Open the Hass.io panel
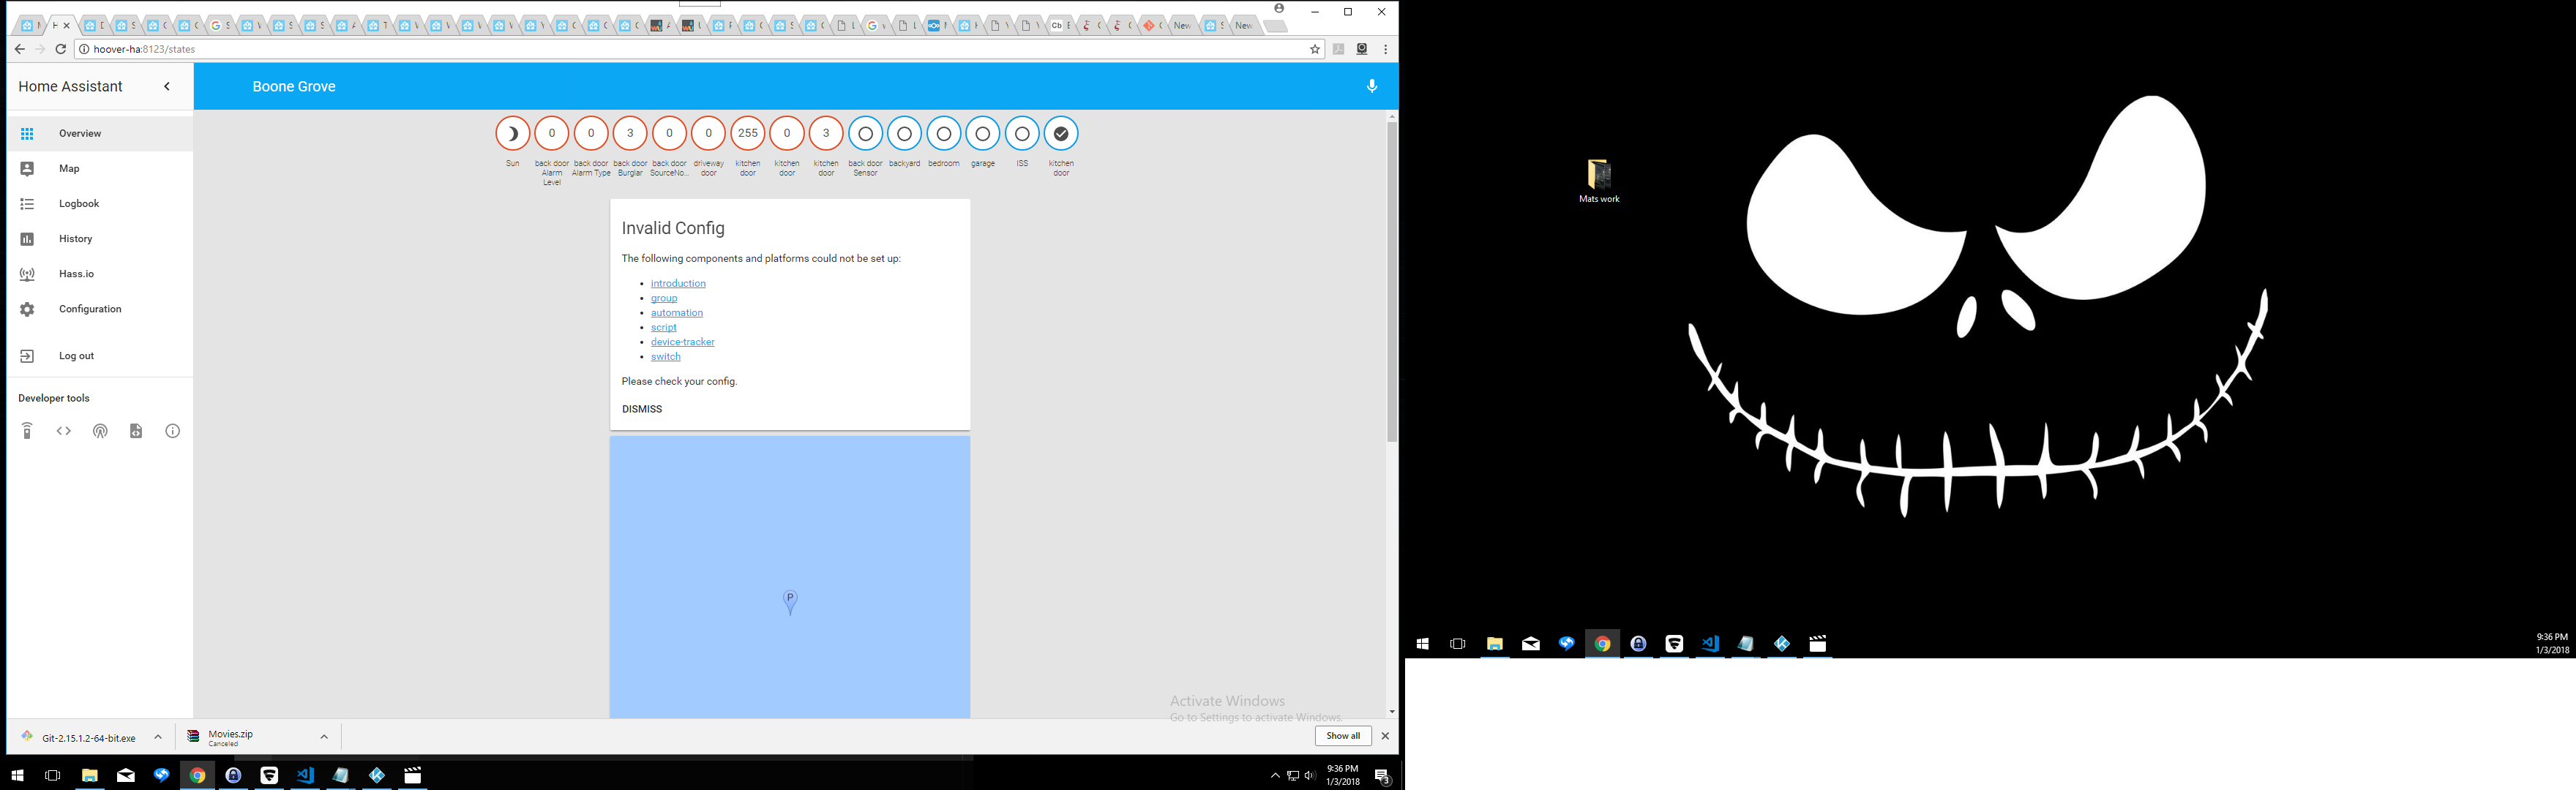2576x790 pixels. coord(76,273)
